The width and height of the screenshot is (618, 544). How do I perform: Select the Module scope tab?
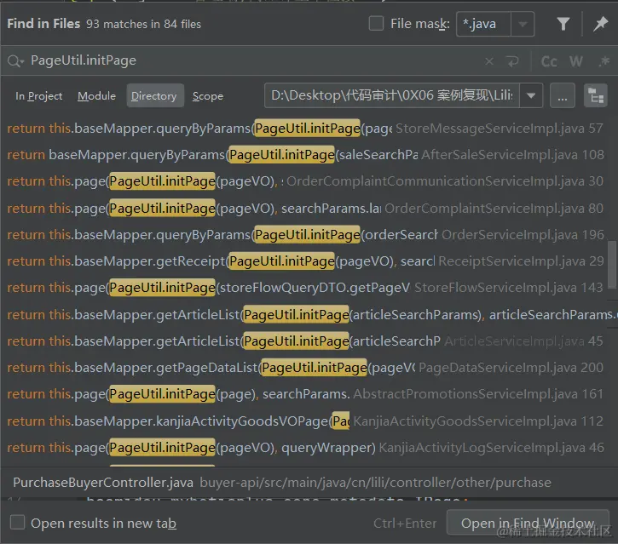coord(96,96)
